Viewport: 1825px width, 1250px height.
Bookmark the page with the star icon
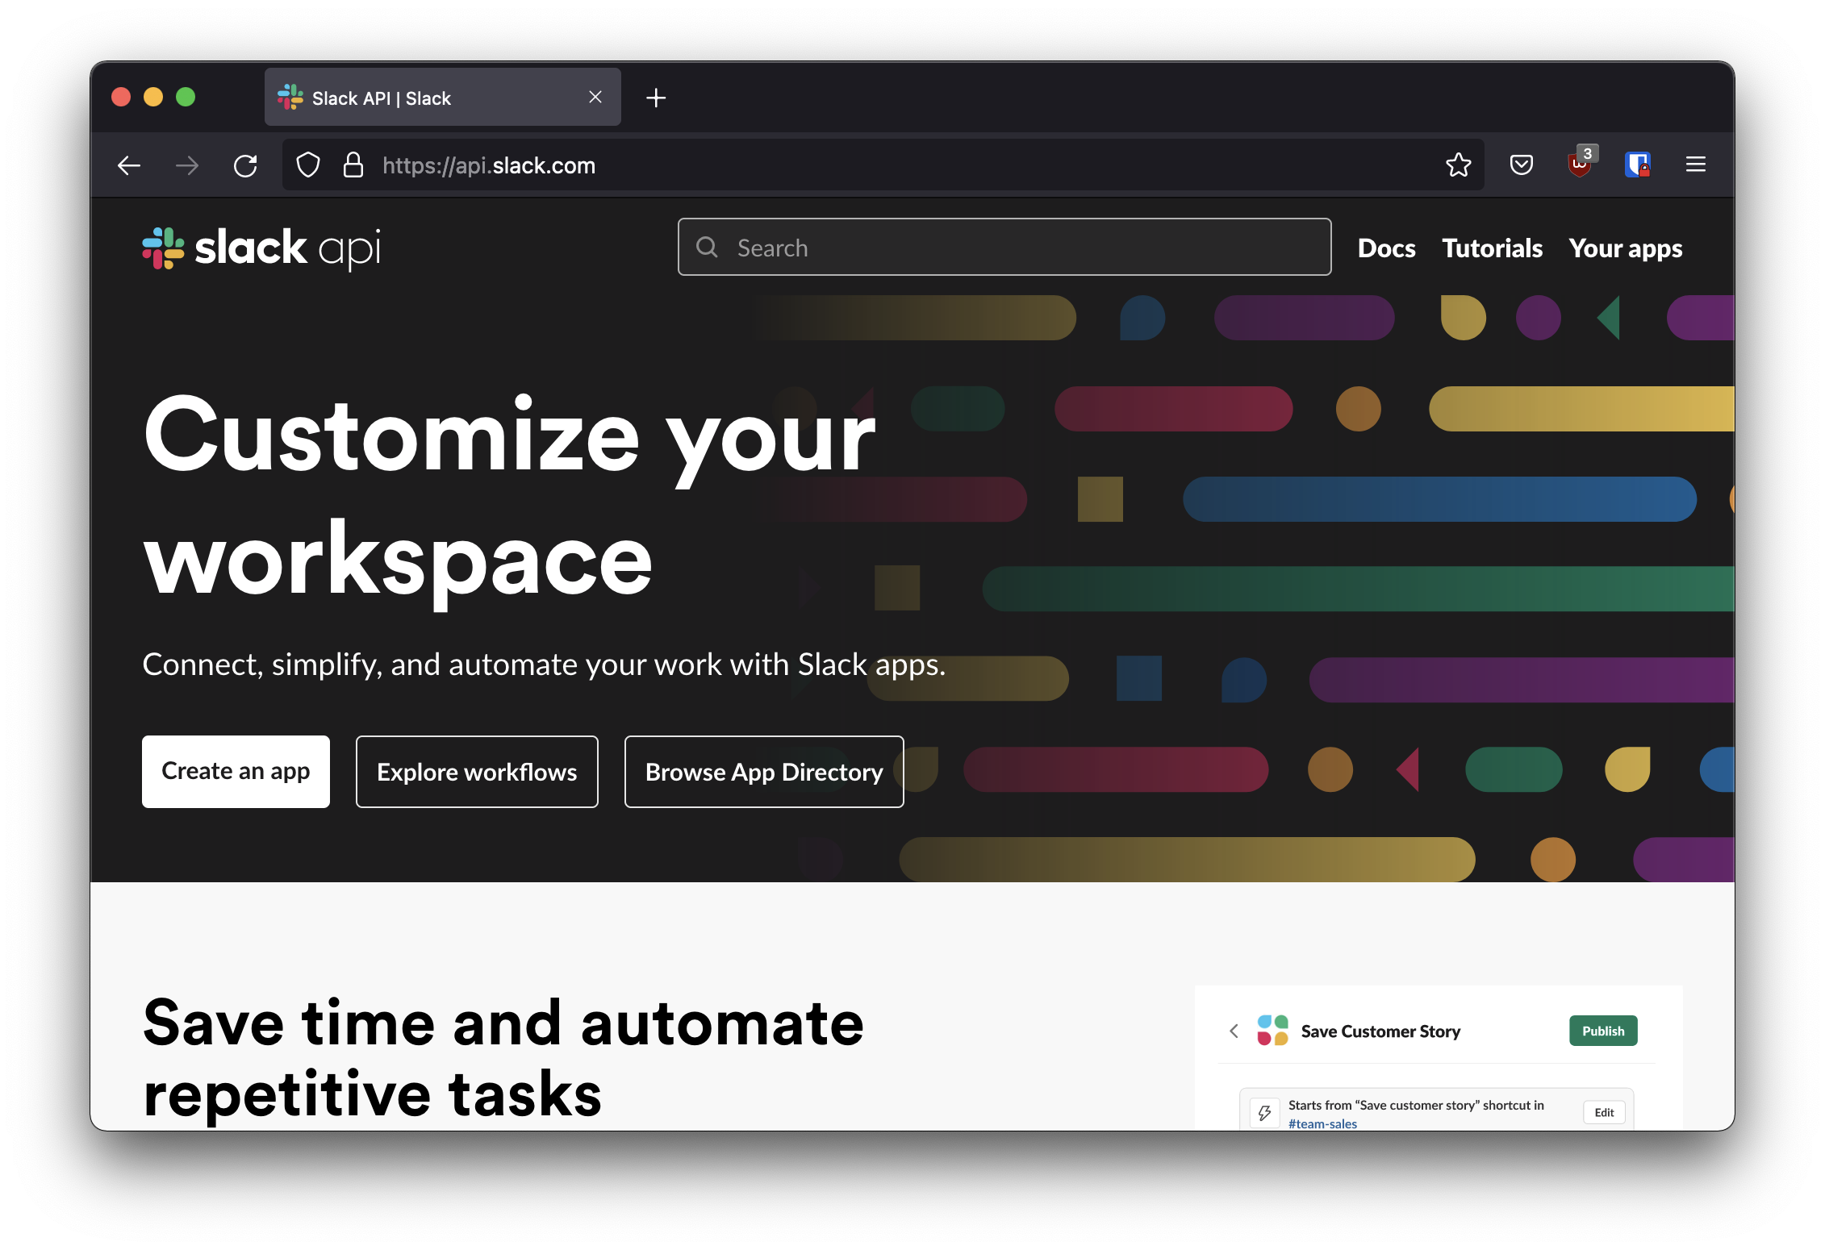[x=1459, y=165]
